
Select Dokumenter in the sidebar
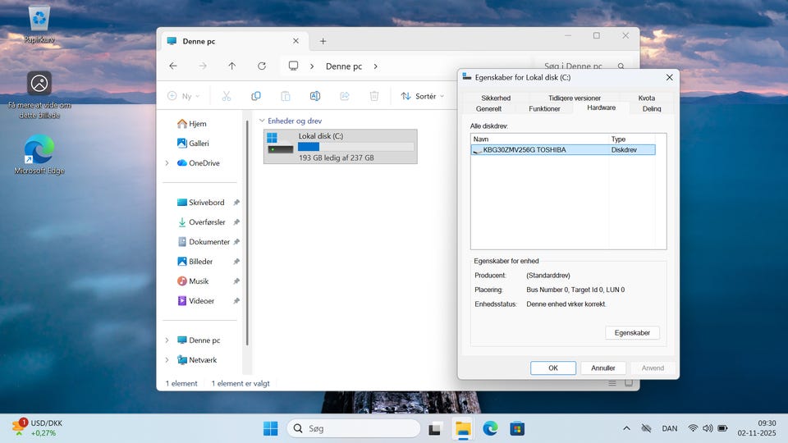(x=208, y=242)
